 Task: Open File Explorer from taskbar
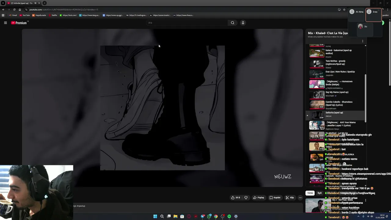(175, 216)
